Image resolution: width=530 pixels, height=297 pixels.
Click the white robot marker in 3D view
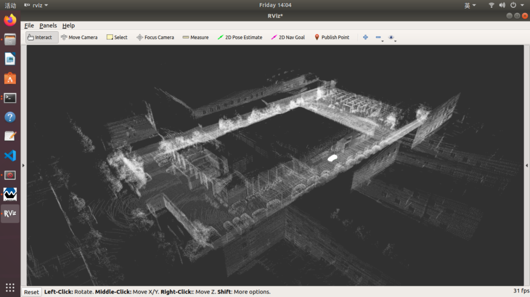332,158
